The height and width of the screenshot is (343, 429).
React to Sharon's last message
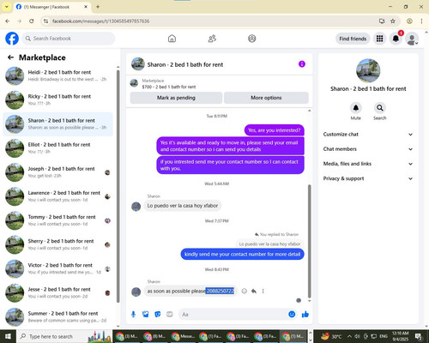click(x=245, y=292)
